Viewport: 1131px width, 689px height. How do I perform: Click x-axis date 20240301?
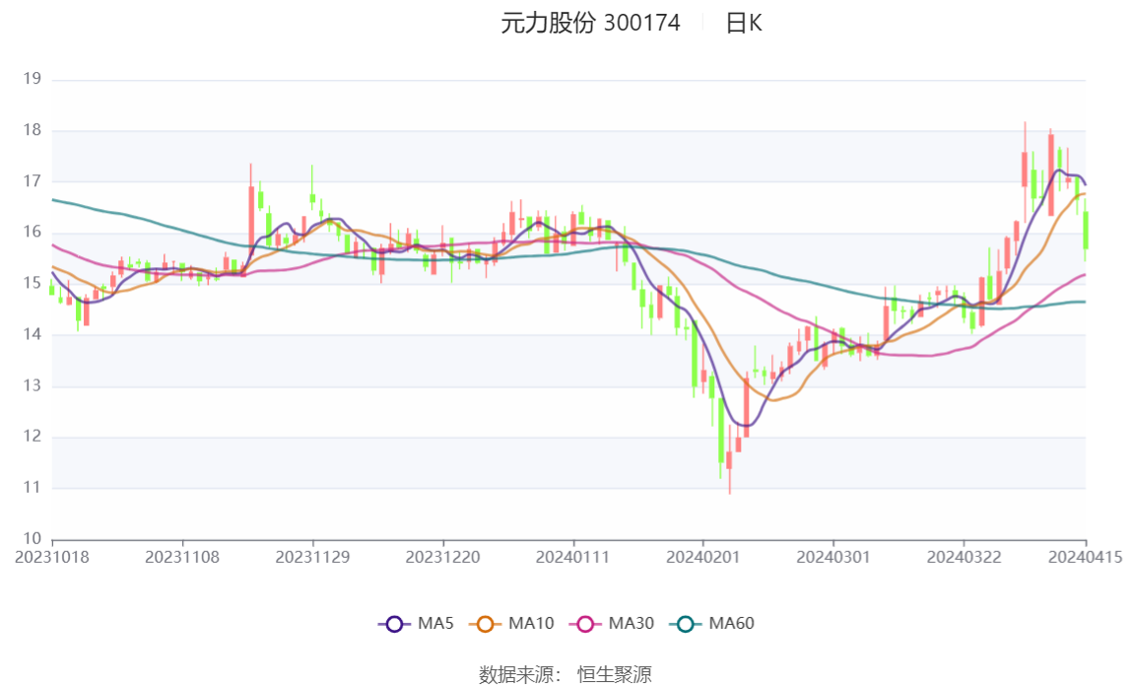[833, 558]
